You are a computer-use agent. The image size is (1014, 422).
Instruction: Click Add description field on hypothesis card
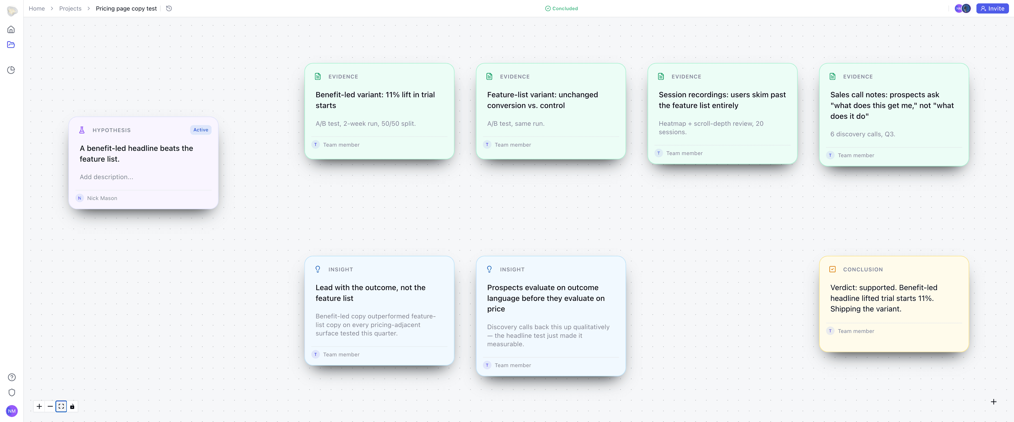pos(106,177)
